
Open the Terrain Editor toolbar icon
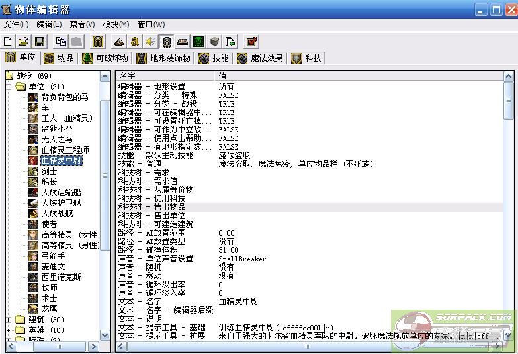[x=119, y=42]
